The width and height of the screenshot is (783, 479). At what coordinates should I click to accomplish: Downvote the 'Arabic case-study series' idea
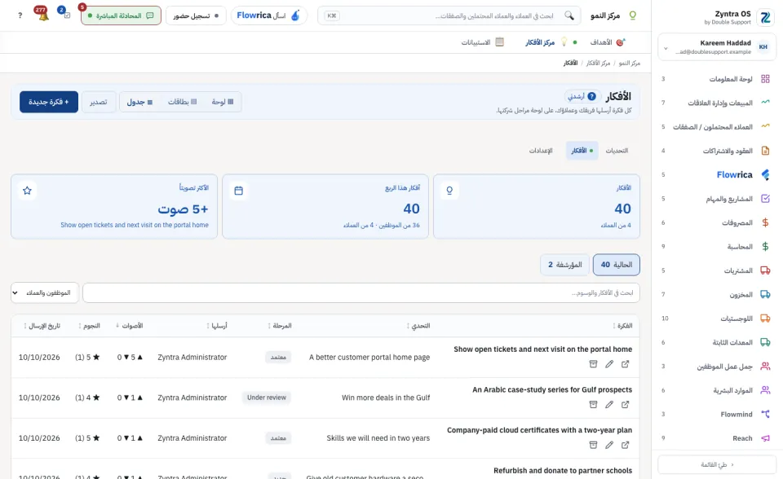[126, 398]
